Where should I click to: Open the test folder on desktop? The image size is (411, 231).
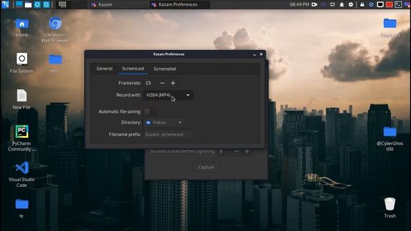coord(55,64)
